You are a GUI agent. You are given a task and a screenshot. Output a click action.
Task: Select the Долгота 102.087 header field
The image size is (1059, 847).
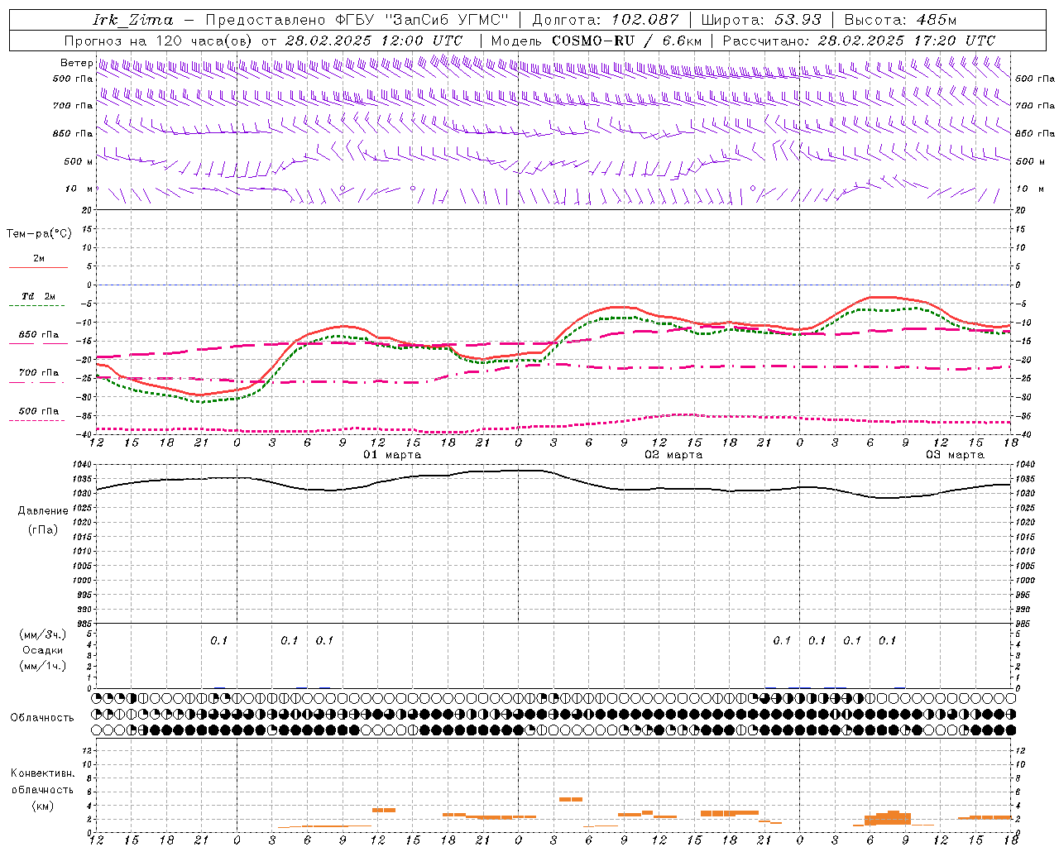point(605,20)
